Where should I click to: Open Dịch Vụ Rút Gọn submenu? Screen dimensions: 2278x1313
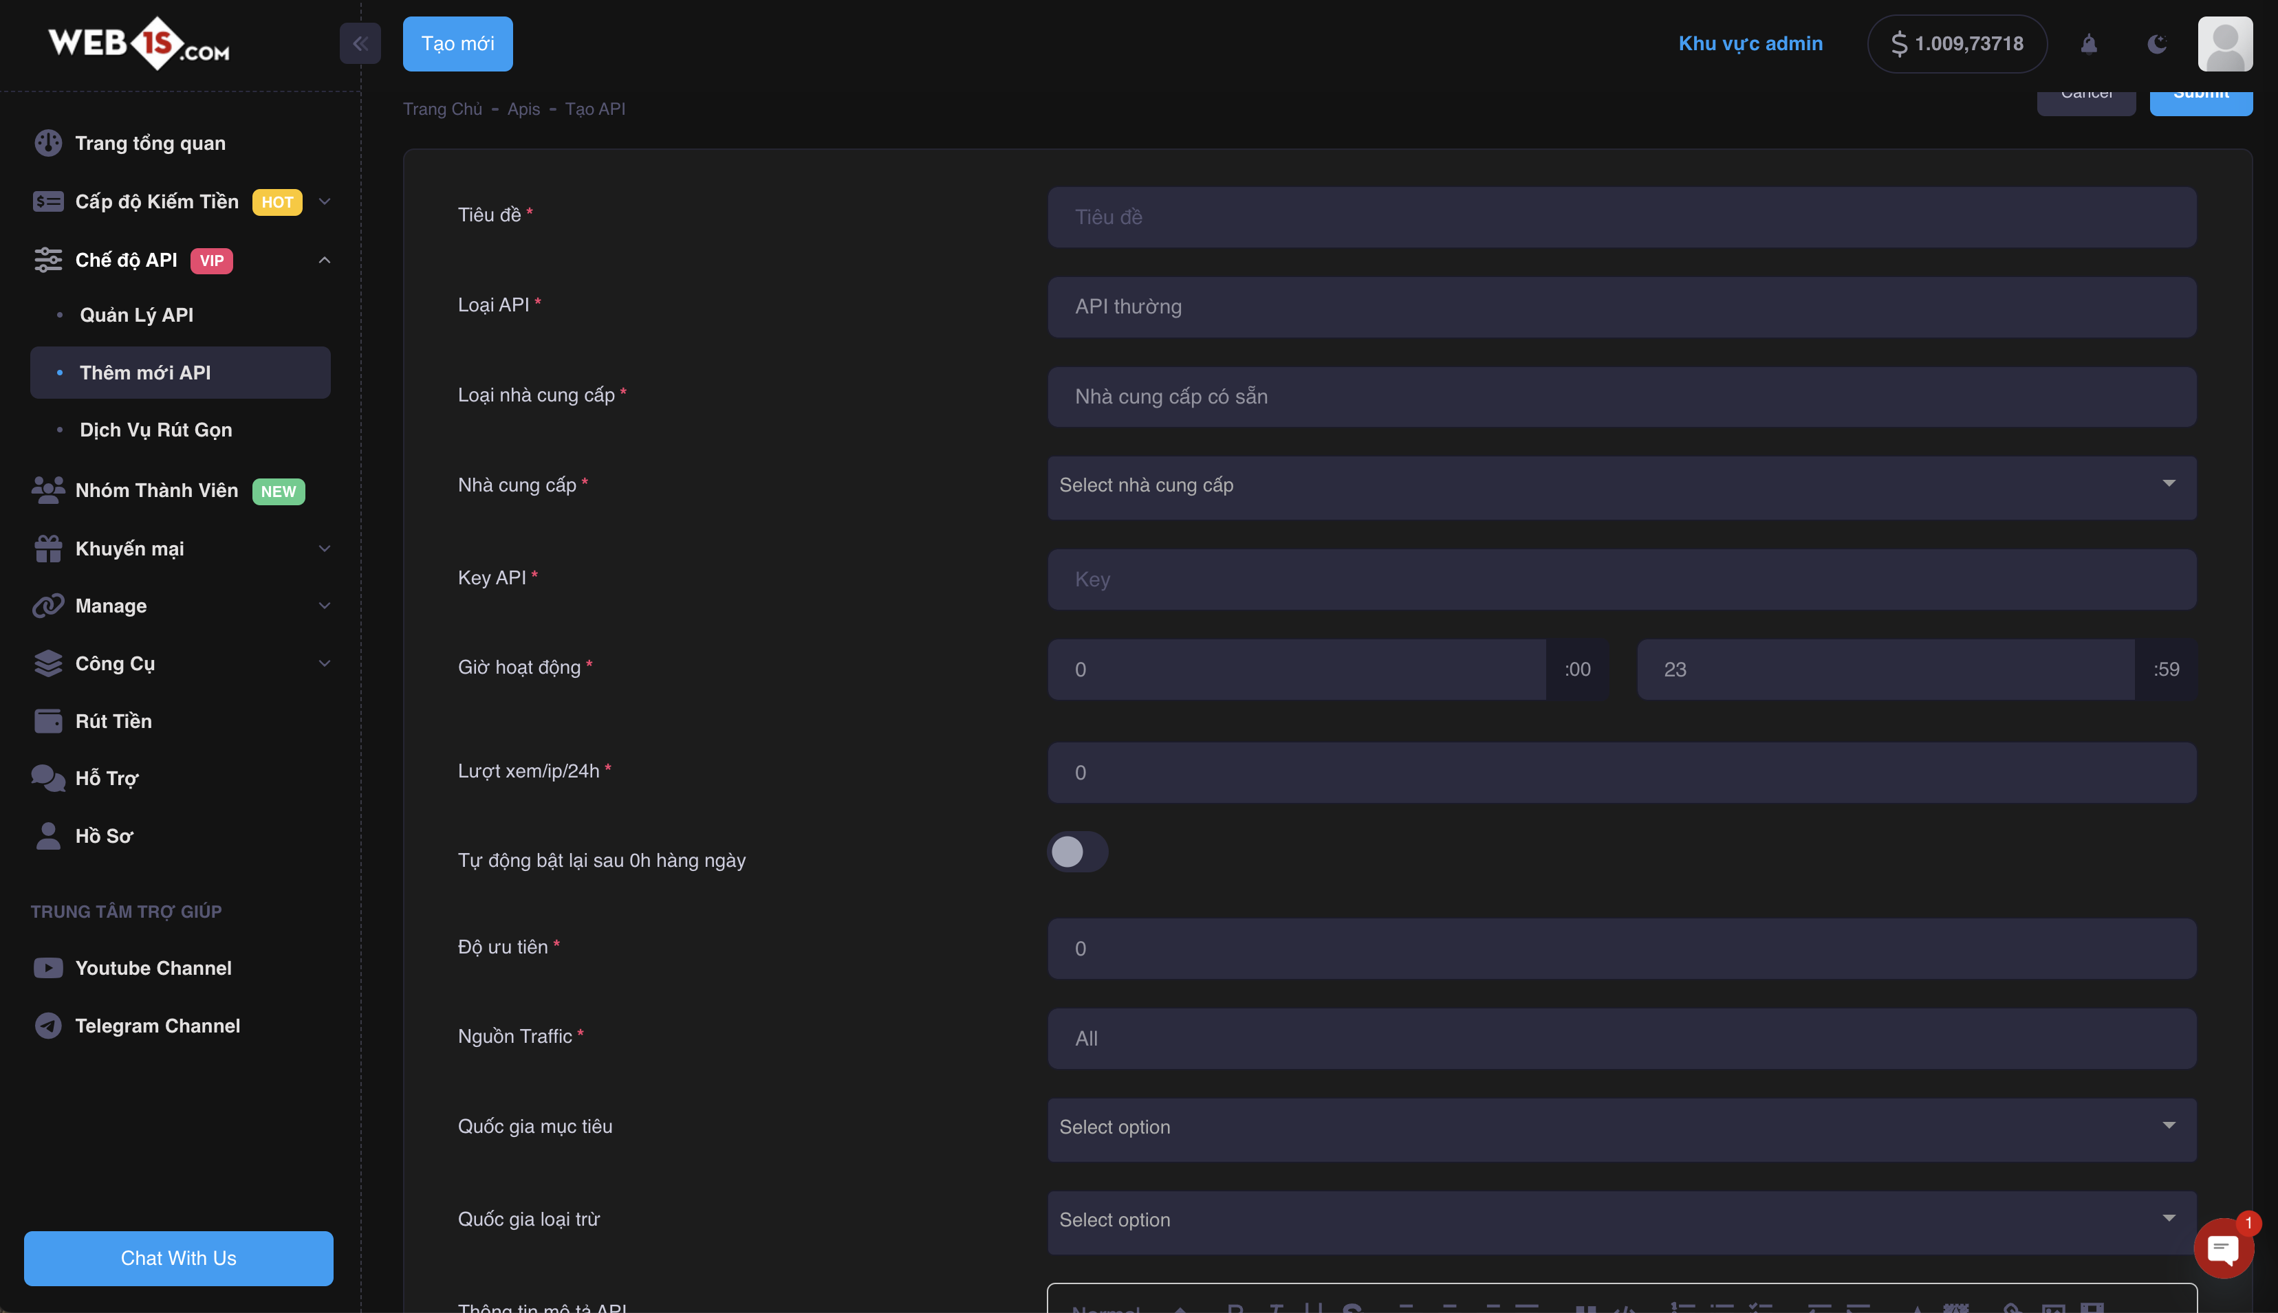click(x=155, y=430)
